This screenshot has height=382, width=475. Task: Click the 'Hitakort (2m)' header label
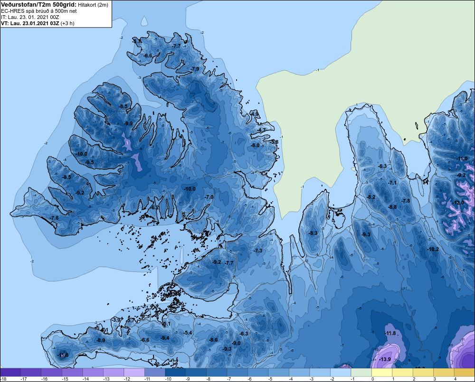click(93, 5)
